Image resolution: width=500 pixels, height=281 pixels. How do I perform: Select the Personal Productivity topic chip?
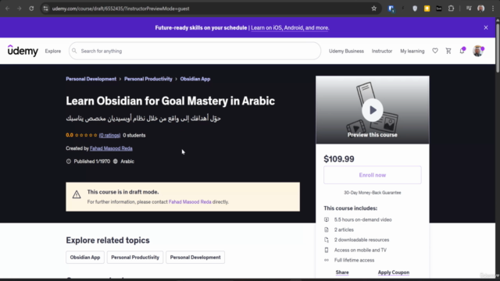[x=135, y=258]
